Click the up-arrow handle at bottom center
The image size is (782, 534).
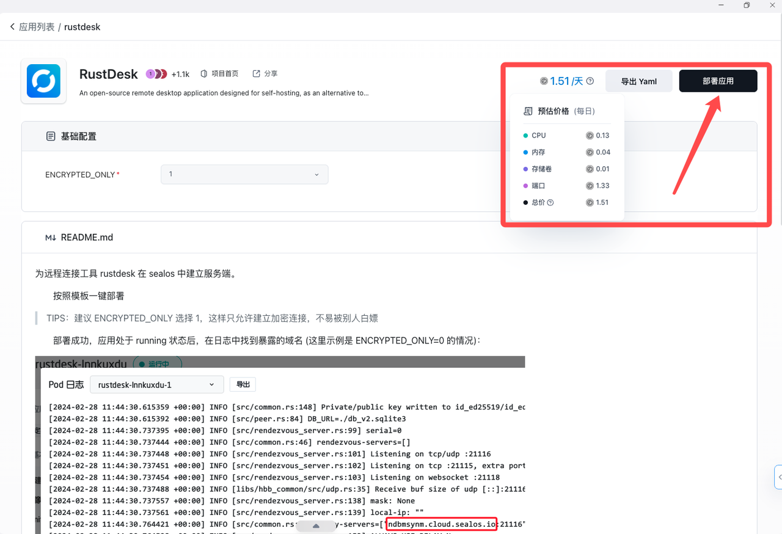(316, 526)
